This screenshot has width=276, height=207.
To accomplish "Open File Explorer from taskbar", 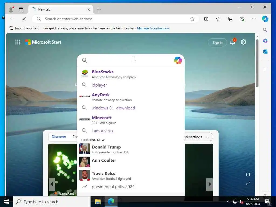I will pos(98,202).
